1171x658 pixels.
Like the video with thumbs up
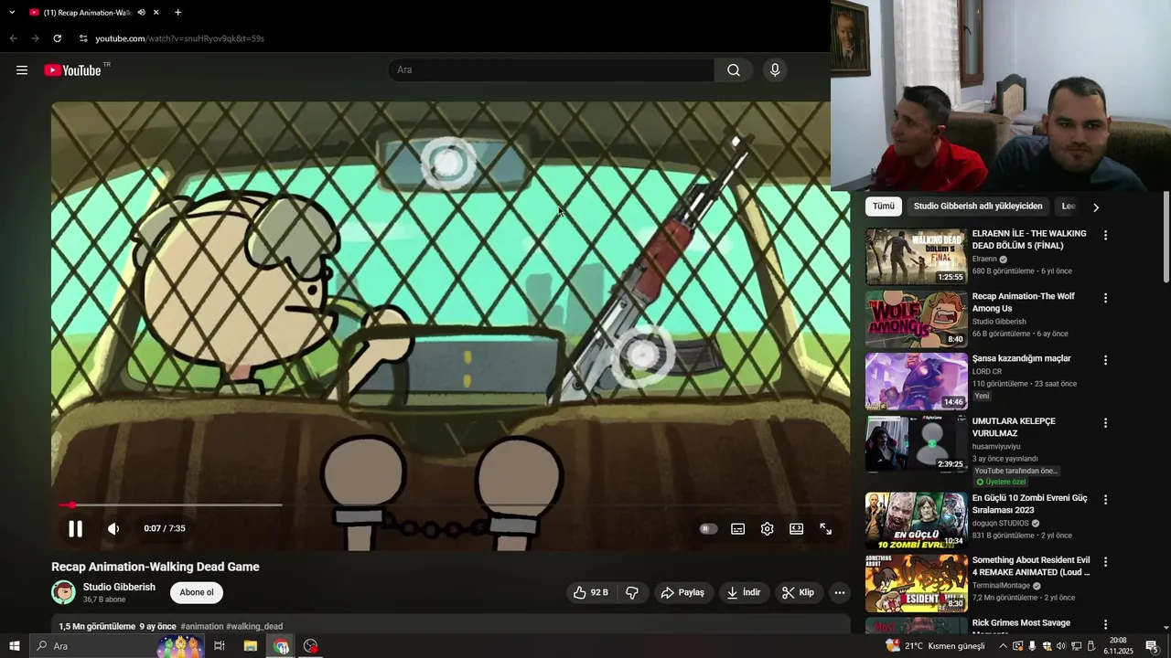(591, 592)
